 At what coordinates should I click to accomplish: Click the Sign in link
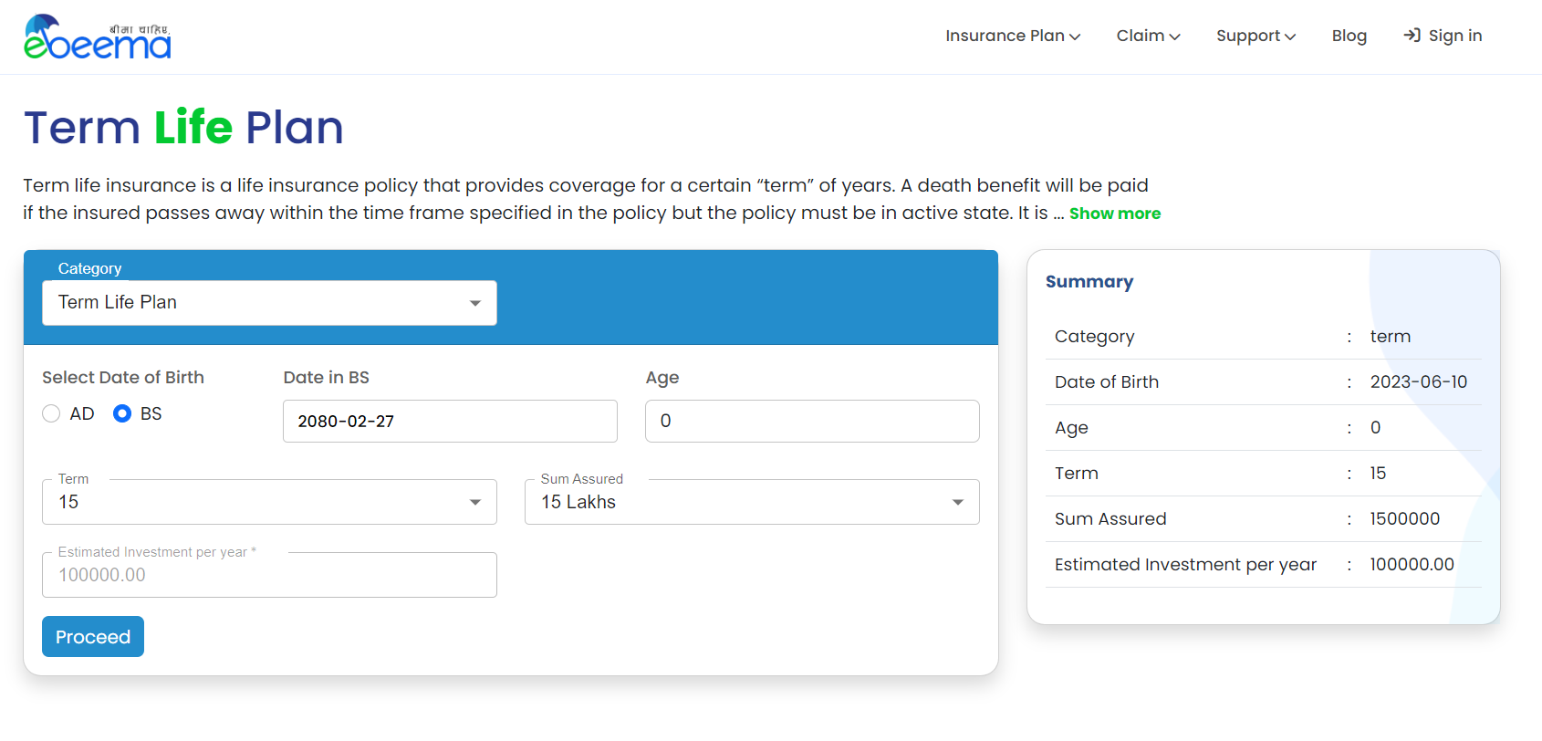[x=1454, y=36]
